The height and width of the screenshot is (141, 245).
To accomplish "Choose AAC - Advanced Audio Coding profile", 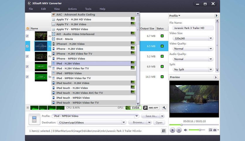I will tap(94, 15).
